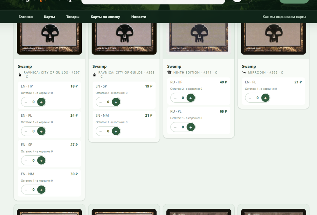
Task: Decrease quantity of EN NM Swamp 30 ₽
Action: click(26, 190)
